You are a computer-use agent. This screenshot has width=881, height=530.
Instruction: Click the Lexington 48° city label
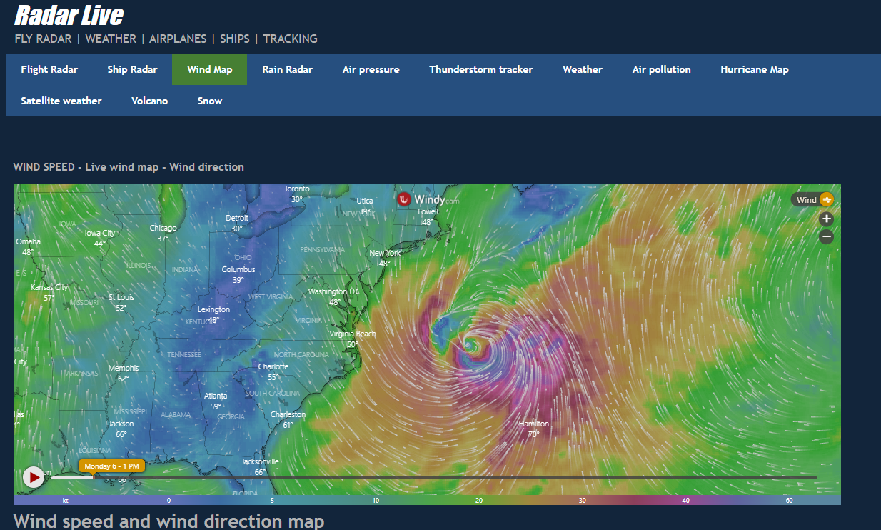[213, 314]
